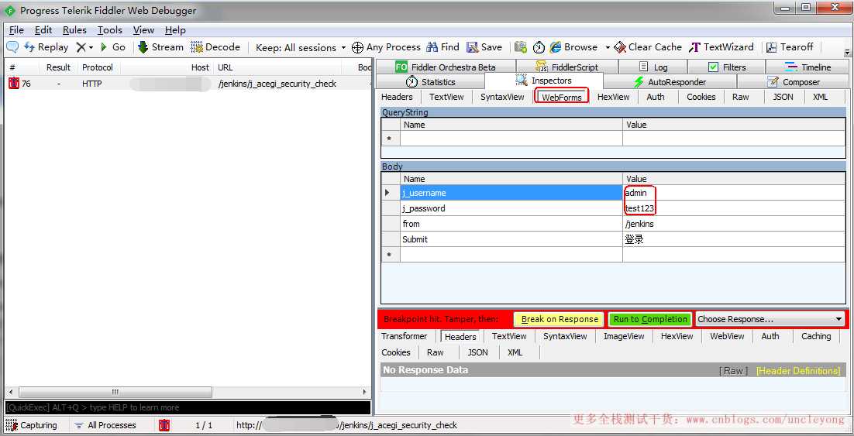The width and height of the screenshot is (854, 436).
Task: Click the Raw header link
Action: [733, 371]
